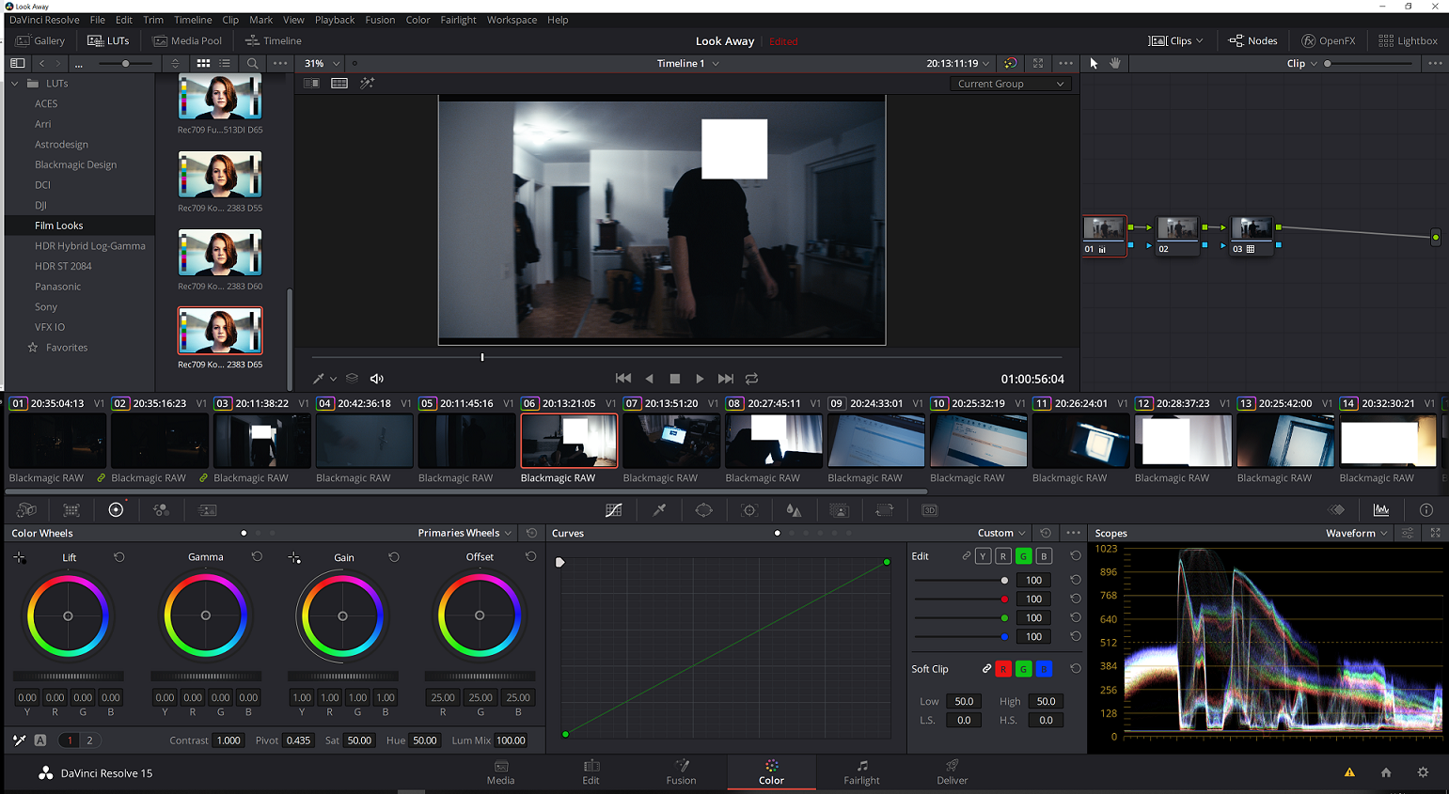Open the Lightbox view
The image size is (1449, 794).
click(x=1408, y=40)
